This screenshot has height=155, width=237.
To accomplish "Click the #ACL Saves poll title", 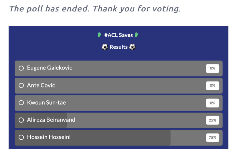I will [x=118, y=35].
